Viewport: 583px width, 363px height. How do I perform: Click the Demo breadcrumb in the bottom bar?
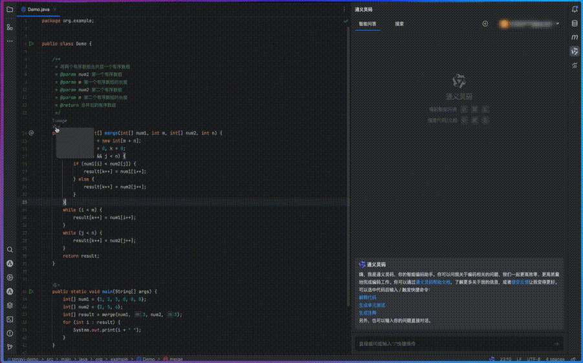pyautogui.click(x=146, y=359)
